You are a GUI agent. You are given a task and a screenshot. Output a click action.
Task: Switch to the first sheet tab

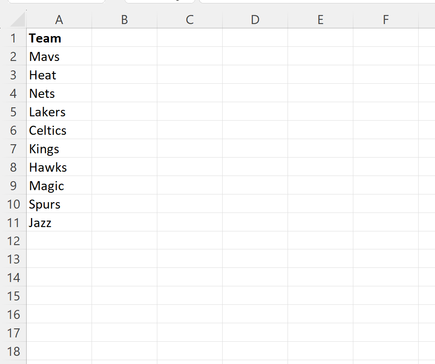[x=56, y=2]
